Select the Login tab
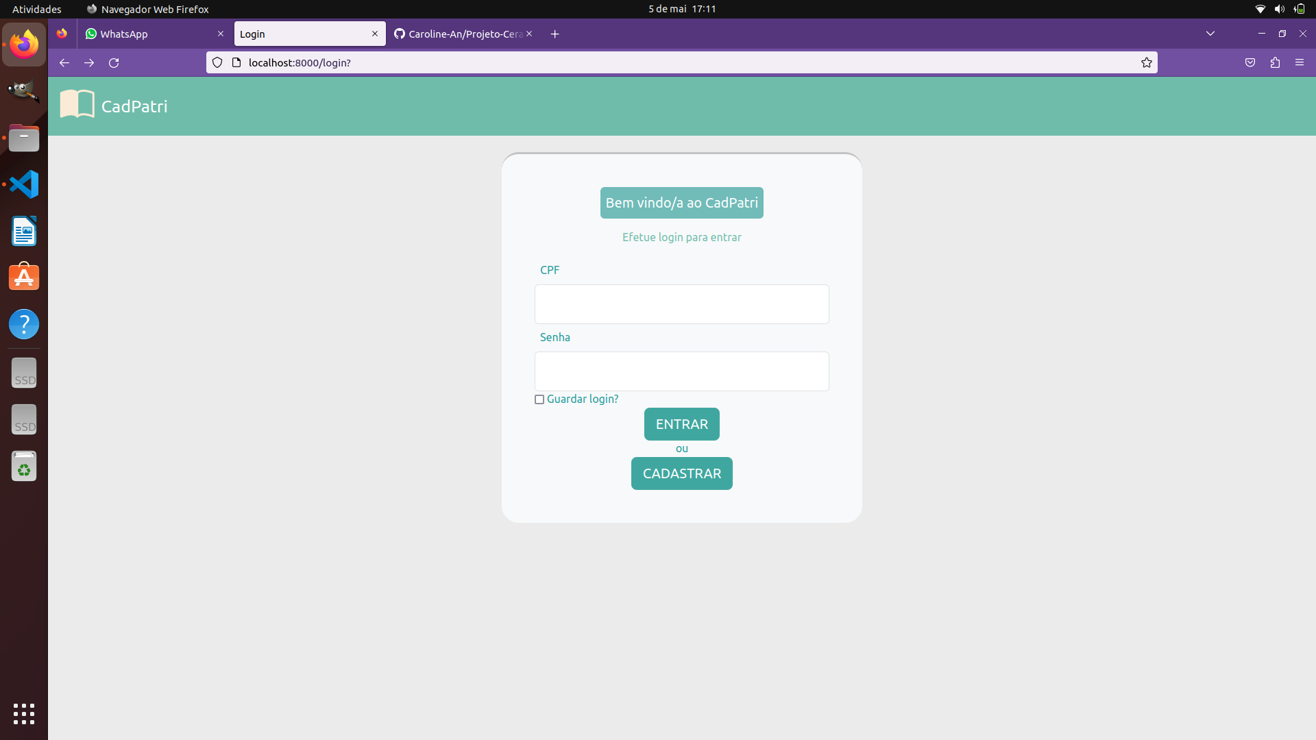This screenshot has width=1316, height=740. tap(310, 34)
